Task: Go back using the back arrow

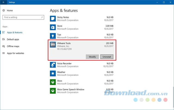Action: (x=4, y=2)
